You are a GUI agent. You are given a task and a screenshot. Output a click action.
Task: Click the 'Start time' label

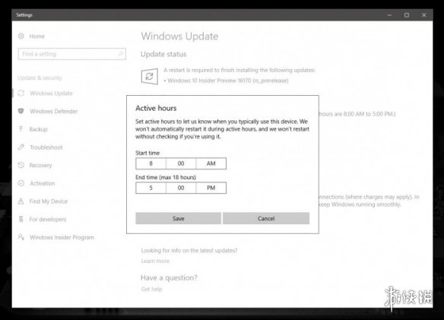(147, 153)
